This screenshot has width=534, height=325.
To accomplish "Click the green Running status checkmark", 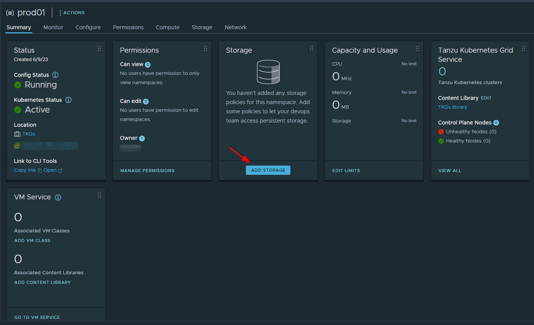I will click(18, 85).
